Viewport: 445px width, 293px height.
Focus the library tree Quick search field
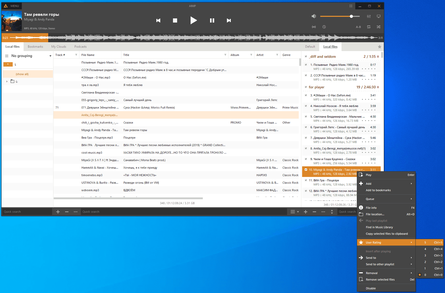point(27,212)
